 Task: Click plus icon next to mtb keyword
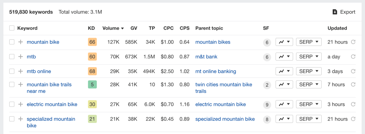[x=21, y=57]
